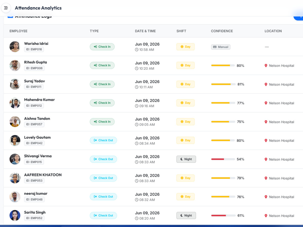Click Warisha Idrisi's profile photo

pos(15,47)
